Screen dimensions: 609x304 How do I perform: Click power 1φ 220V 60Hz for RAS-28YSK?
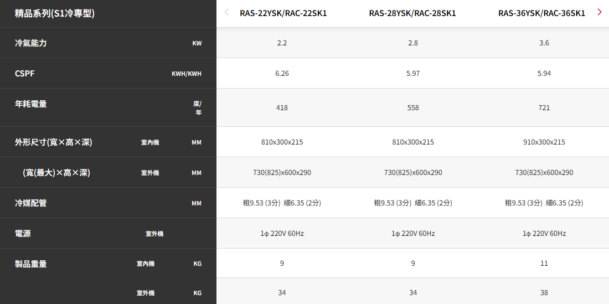413,233
